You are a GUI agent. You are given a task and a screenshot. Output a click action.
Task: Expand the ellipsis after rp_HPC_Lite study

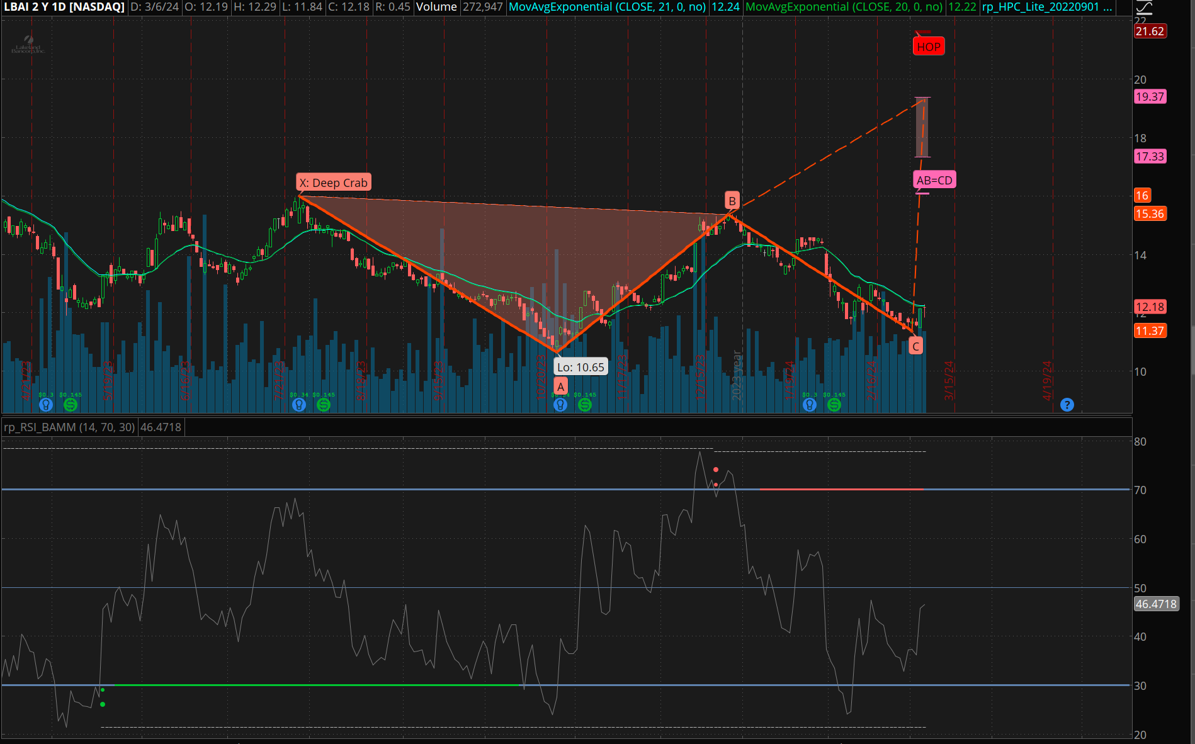pos(1107,7)
